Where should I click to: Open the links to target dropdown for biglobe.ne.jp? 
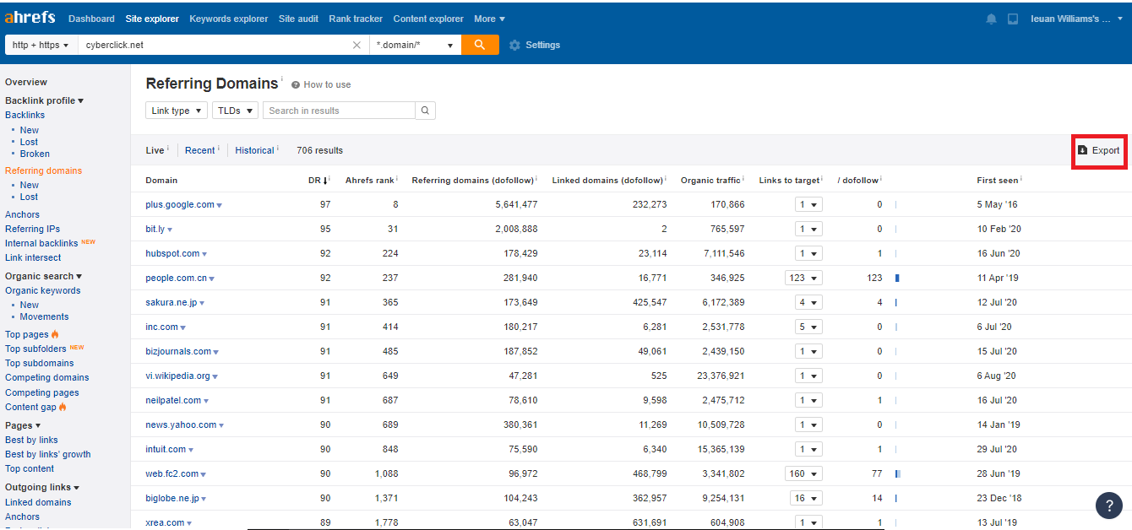[807, 498]
